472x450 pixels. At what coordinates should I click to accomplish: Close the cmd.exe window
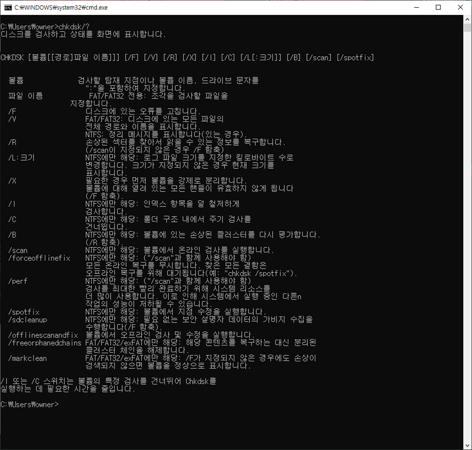(x=460, y=7)
